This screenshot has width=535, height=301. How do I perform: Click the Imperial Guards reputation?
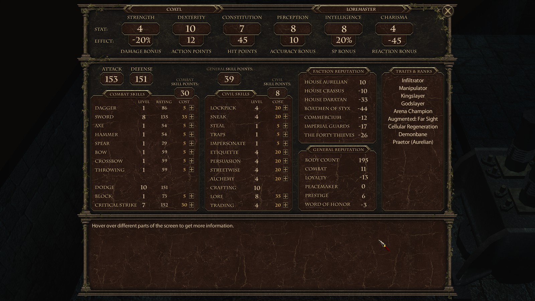(336, 126)
